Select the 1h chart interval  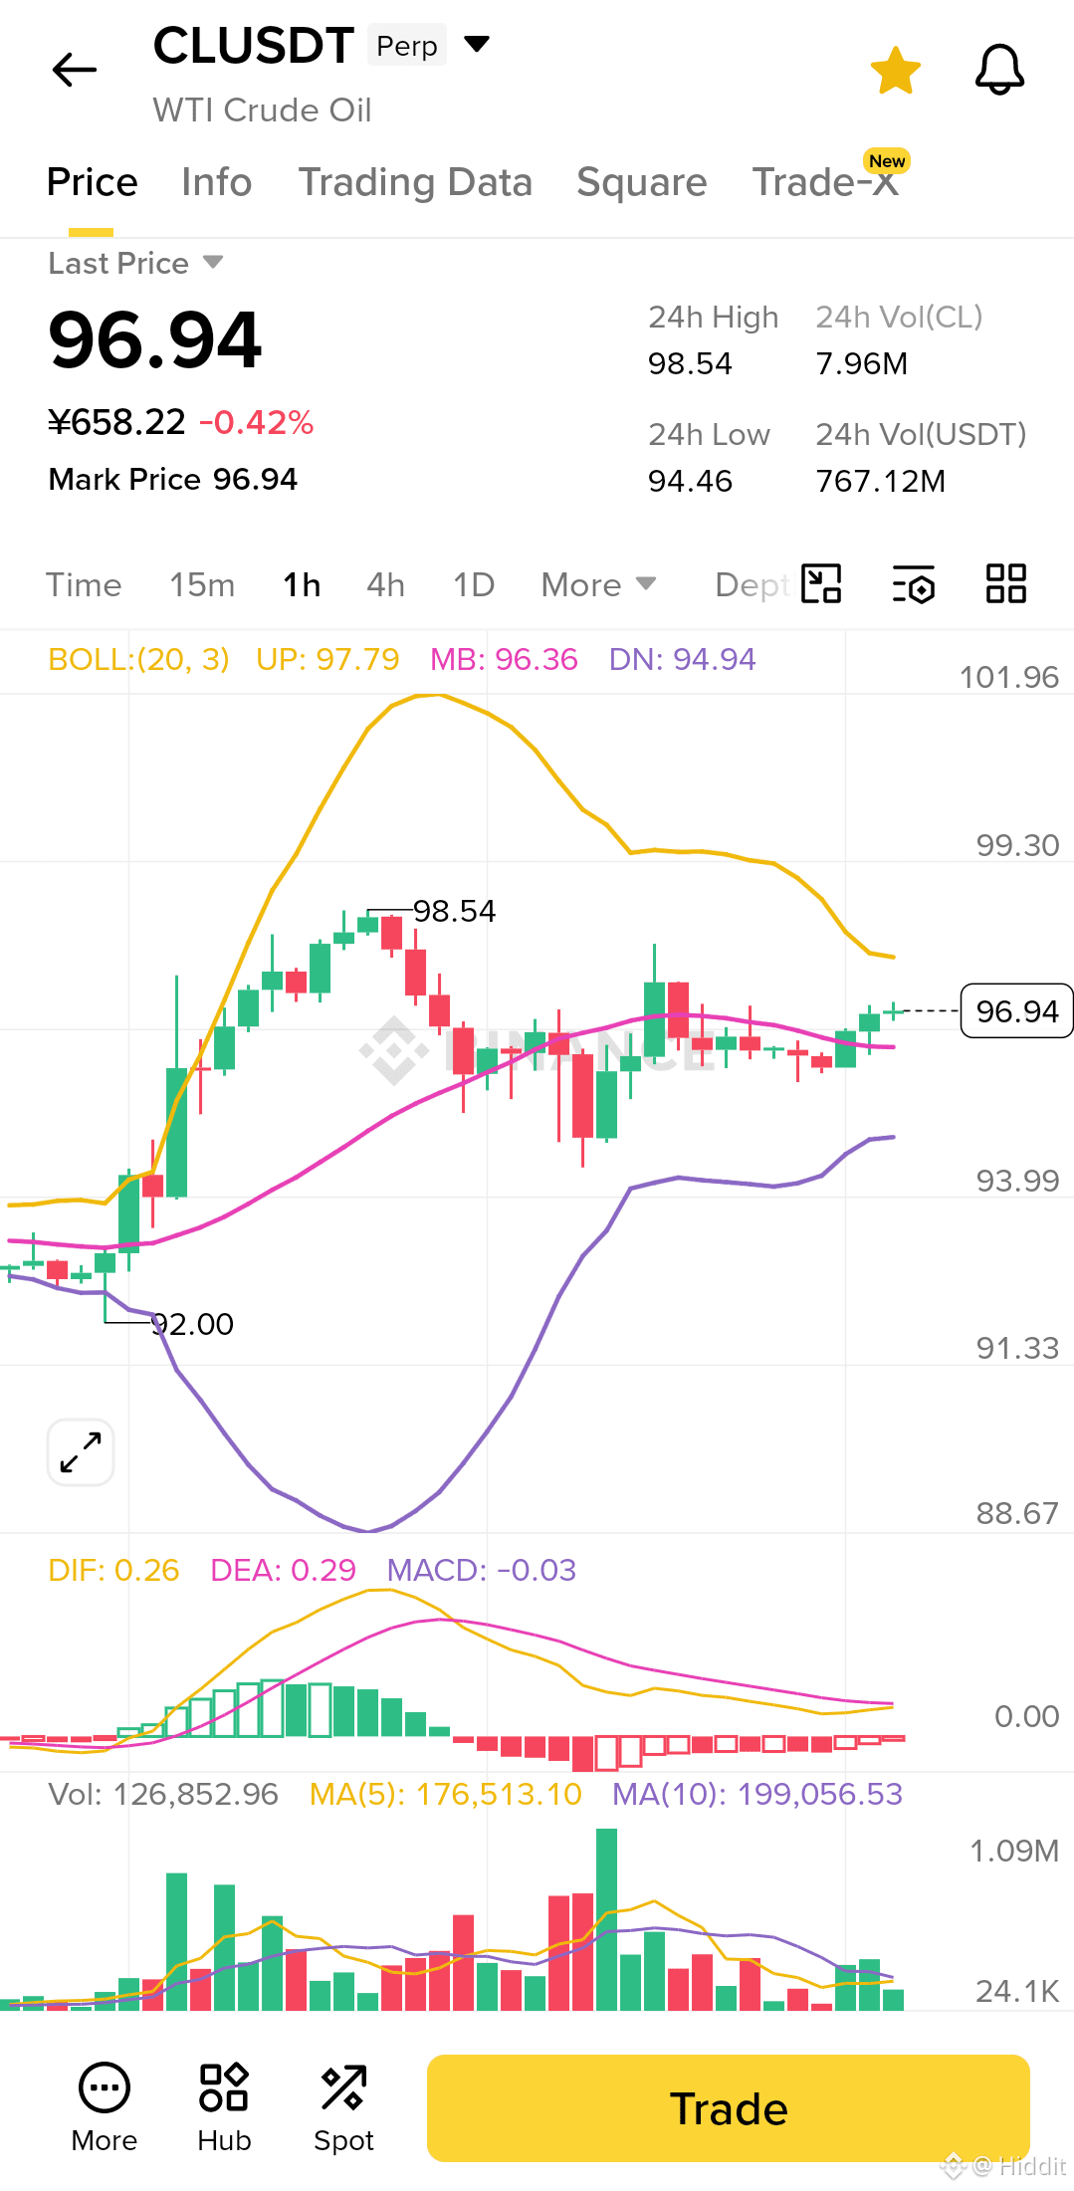(302, 585)
